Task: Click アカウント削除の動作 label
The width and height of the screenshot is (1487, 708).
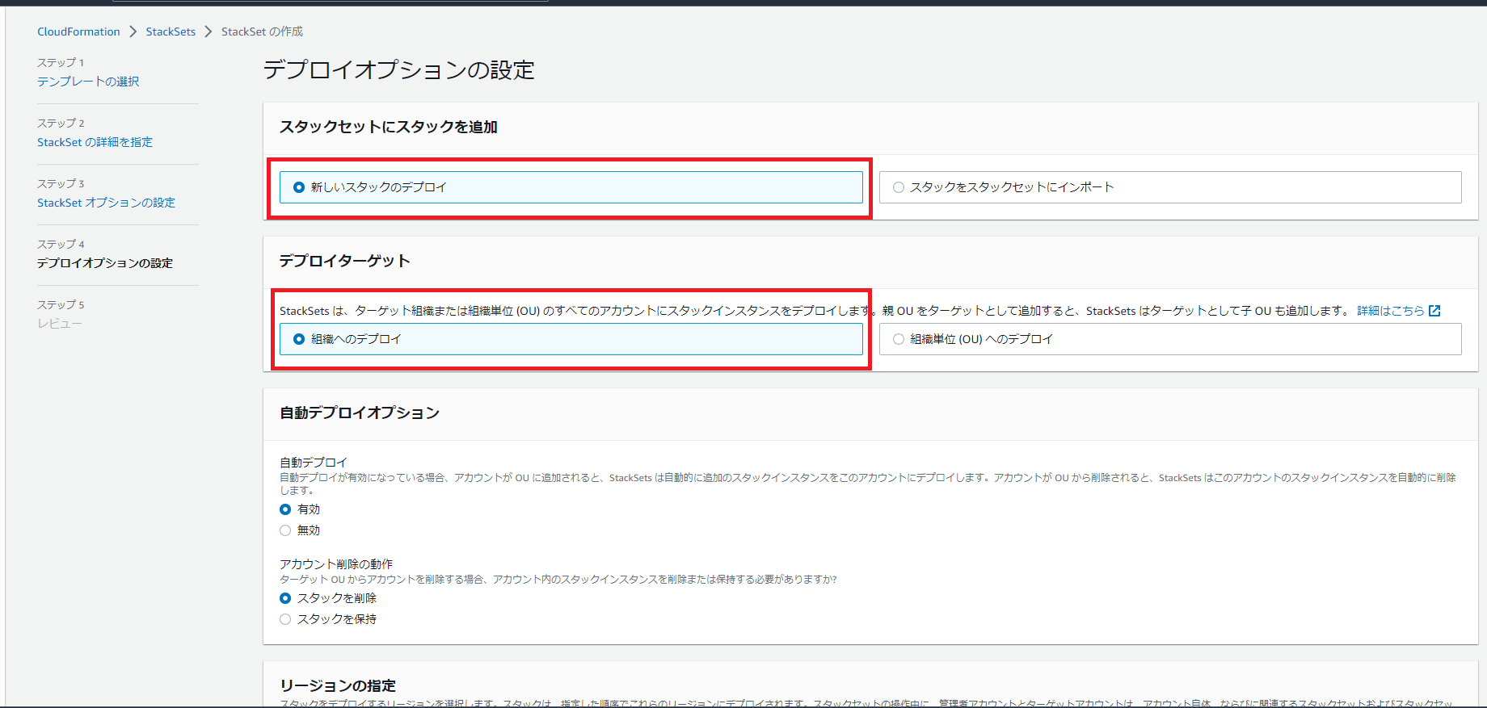Action: [x=336, y=564]
